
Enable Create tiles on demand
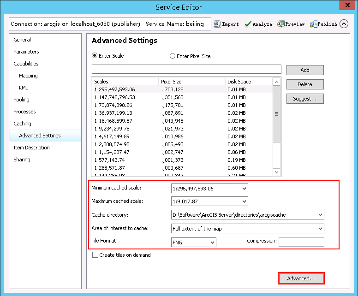(95, 255)
